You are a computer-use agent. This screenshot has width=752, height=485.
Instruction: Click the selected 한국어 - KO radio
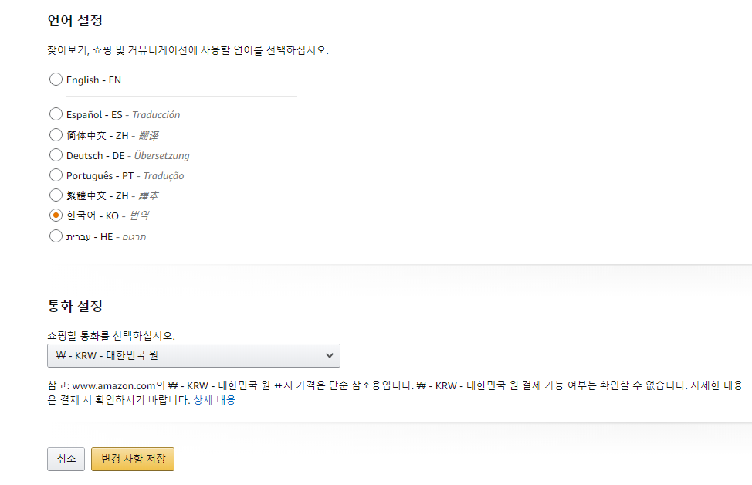(x=56, y=215)
